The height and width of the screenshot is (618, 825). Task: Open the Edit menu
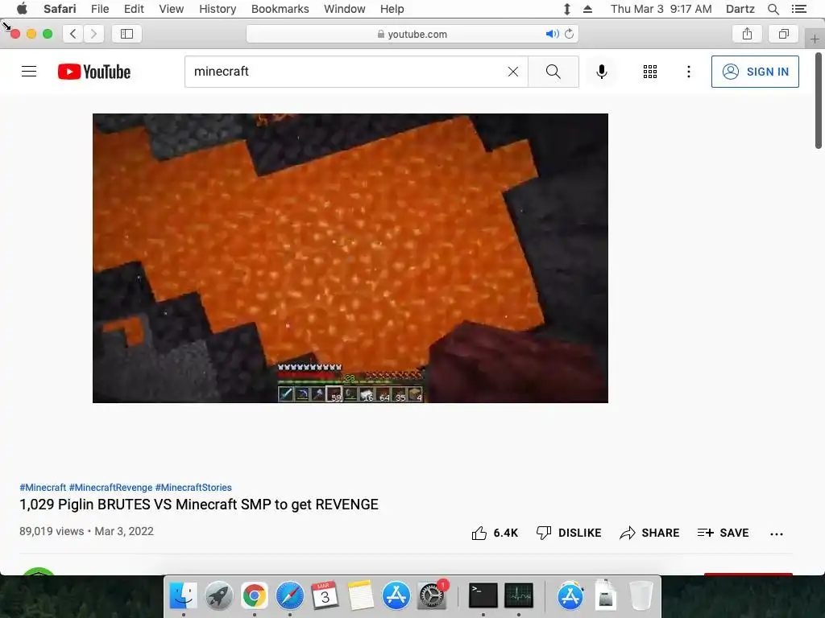pyautogui.click(x=134, y=9)
